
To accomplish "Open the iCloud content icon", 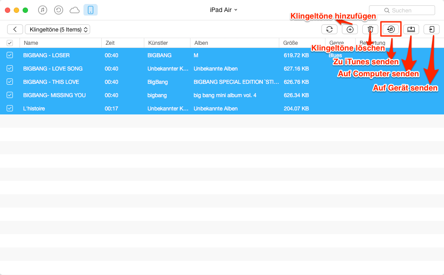I will 75,11.
